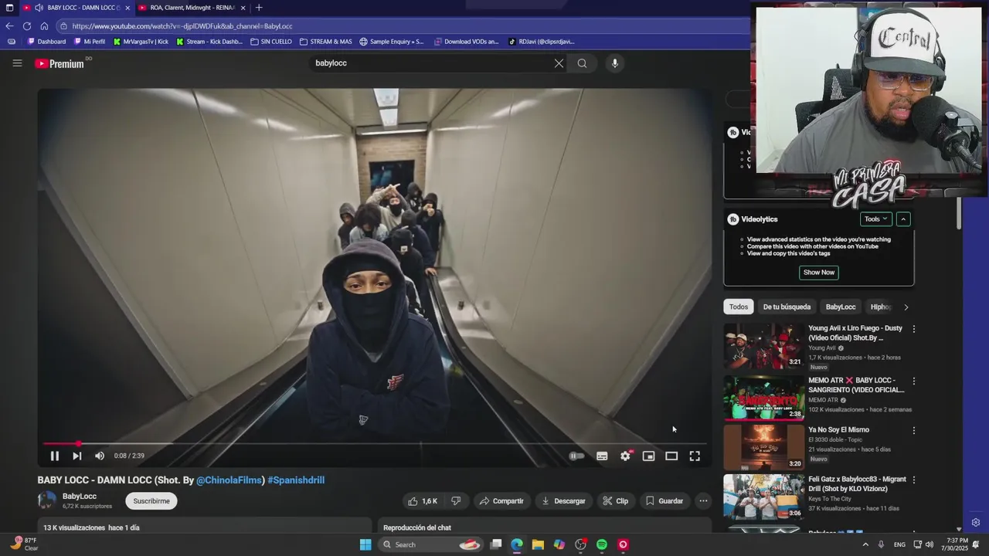Open the #Spanishdrill hashtag
The image size is (989, 556).
point(296,480)
